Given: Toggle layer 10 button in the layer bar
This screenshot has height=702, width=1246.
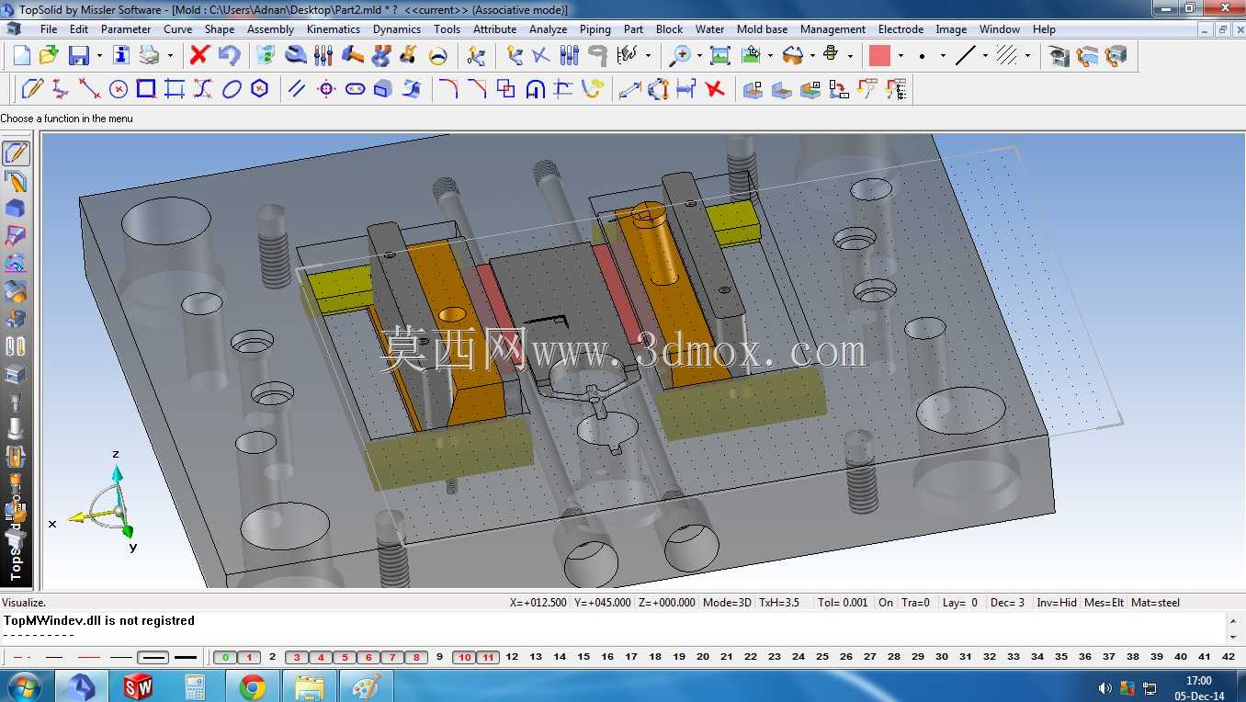Looking at the screenshot, I should (x=464, y=657).
